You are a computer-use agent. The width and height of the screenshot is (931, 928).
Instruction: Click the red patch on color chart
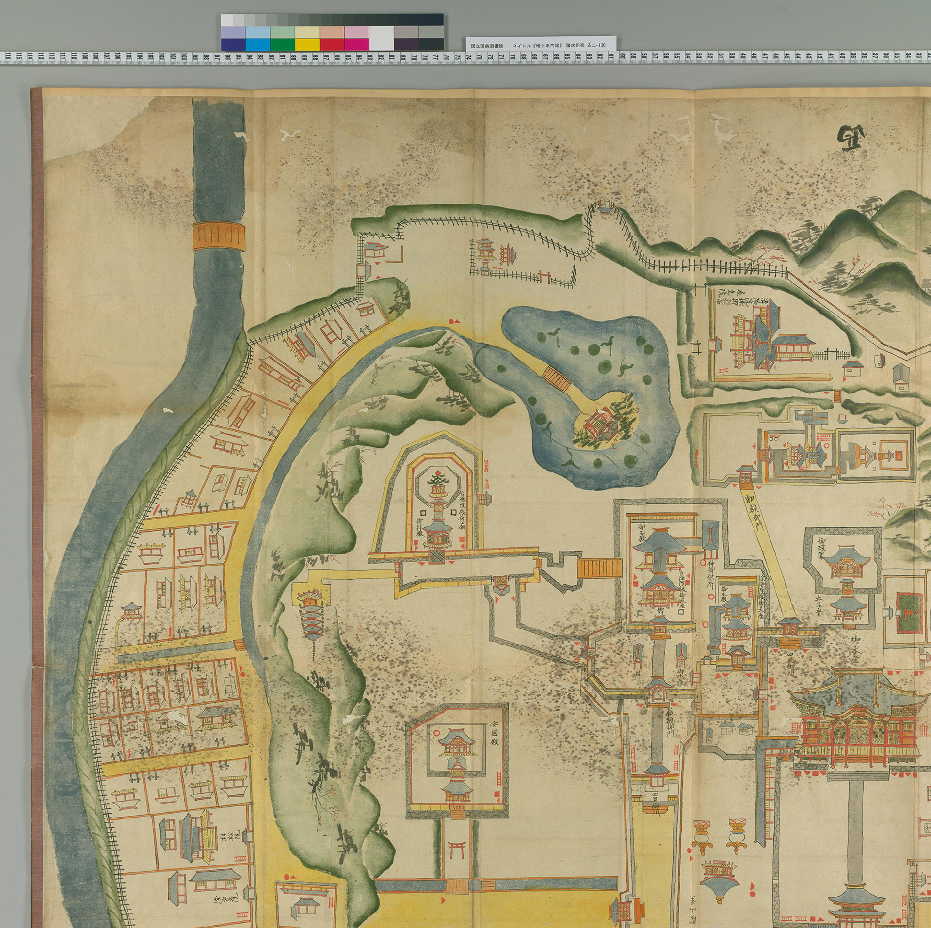click(x=332, y=44)
